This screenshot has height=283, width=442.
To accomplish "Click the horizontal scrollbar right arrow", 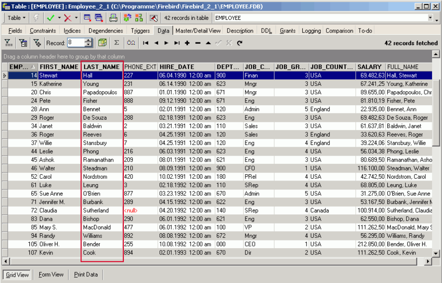I will (x=428, y=262).
